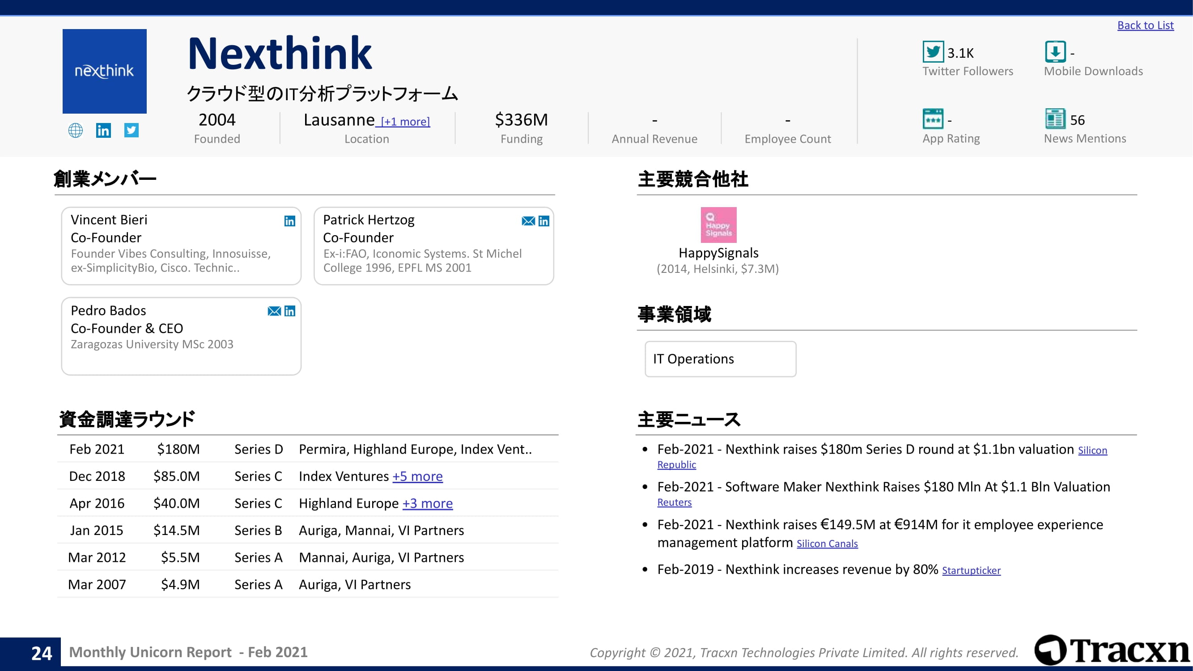Open Pedro Bados' LinkedIn icon

(289, 311)
